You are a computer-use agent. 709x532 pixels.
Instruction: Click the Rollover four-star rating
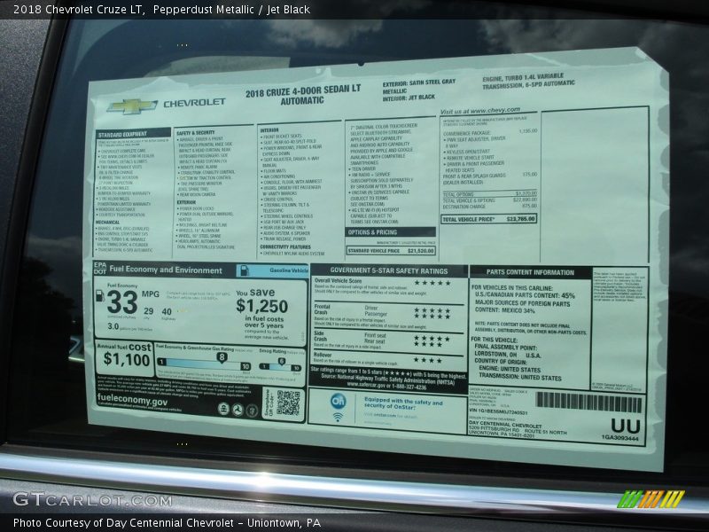pos(428,360)
